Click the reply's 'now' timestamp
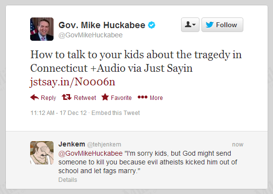The height and width of the screenshot is (194, 273). click(237, 145)
